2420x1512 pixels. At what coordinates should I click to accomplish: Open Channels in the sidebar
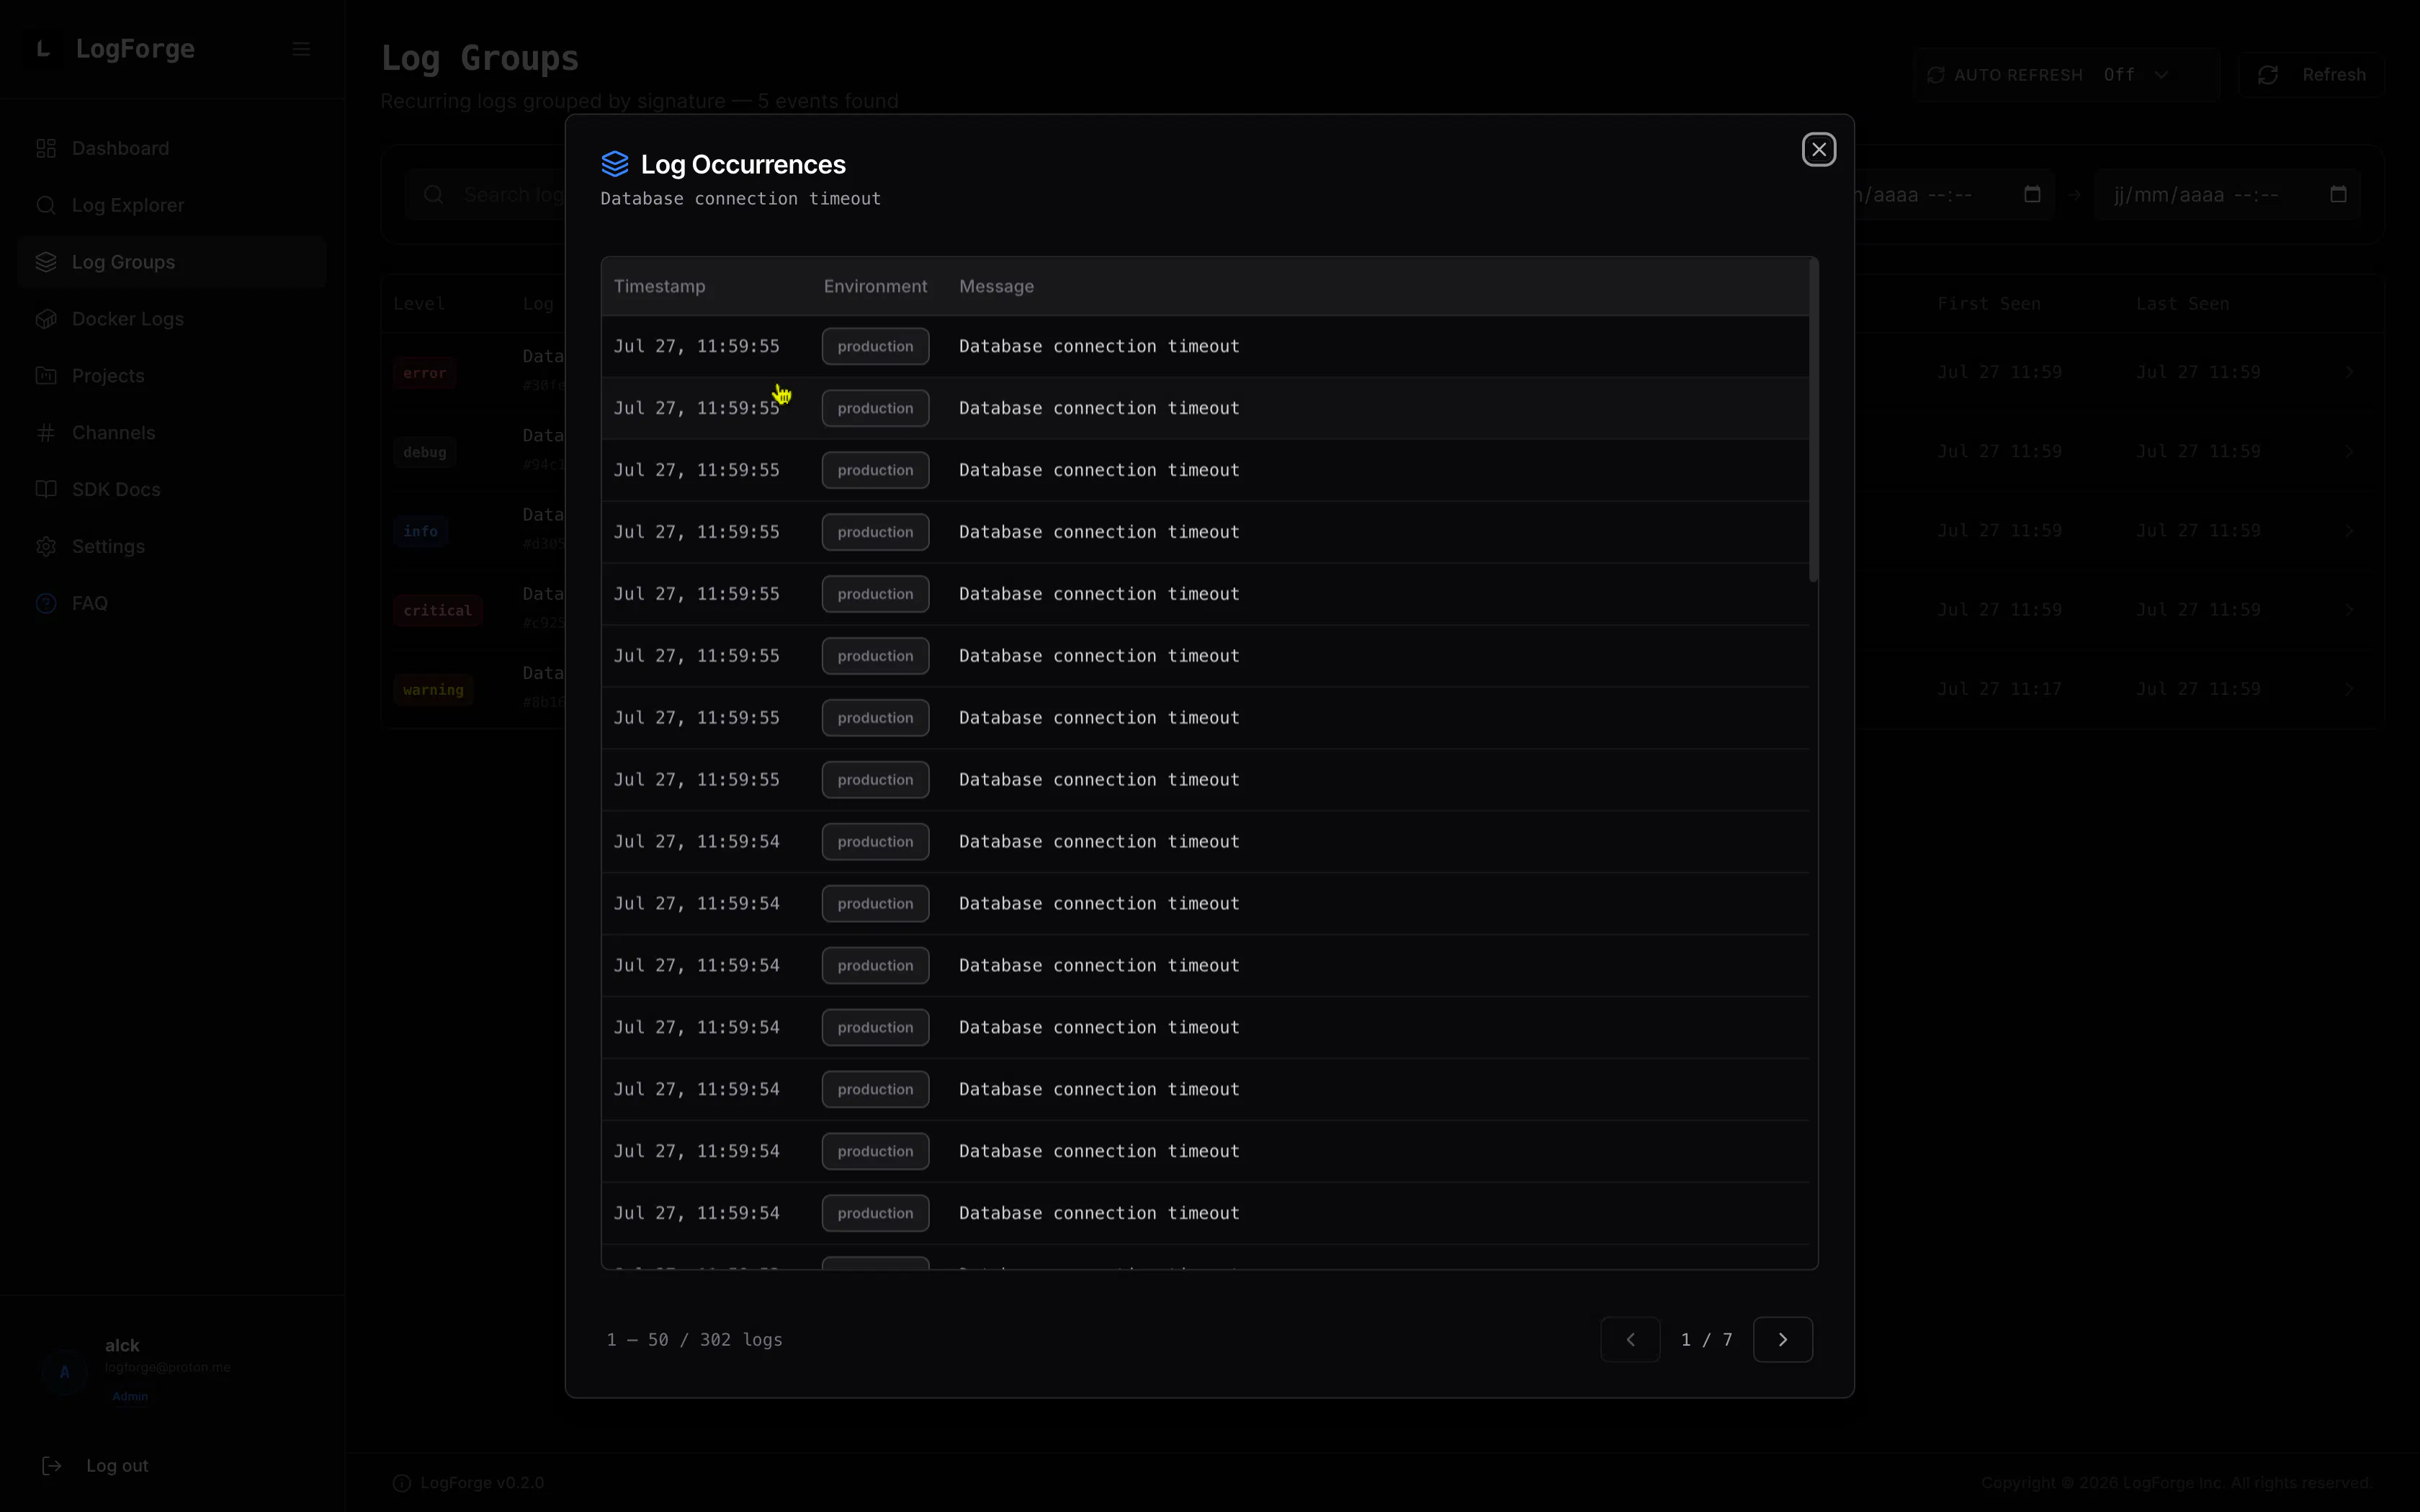pos(172,433)
